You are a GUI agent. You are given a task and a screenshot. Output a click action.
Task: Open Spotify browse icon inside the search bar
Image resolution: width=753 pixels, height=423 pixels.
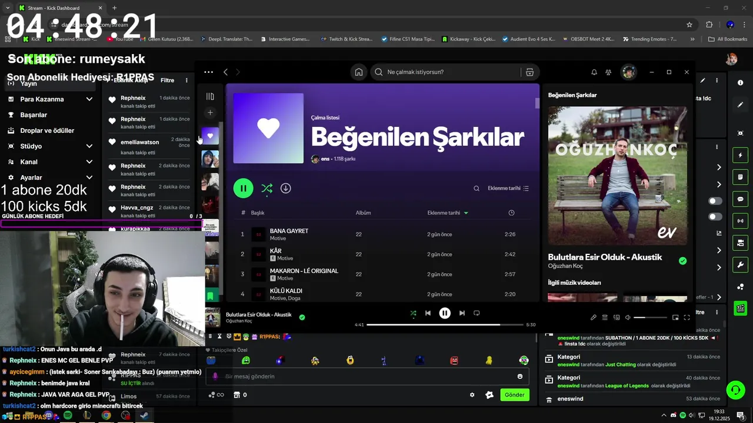(529, 72)
